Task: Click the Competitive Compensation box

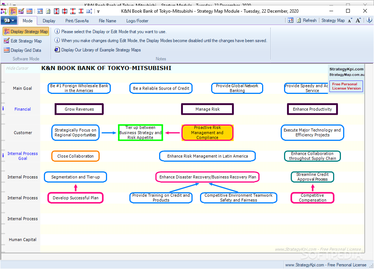Action: pos(312,198)
